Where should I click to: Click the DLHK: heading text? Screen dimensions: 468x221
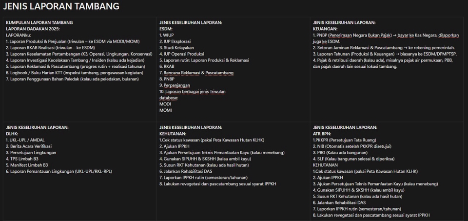pos(13,133)
